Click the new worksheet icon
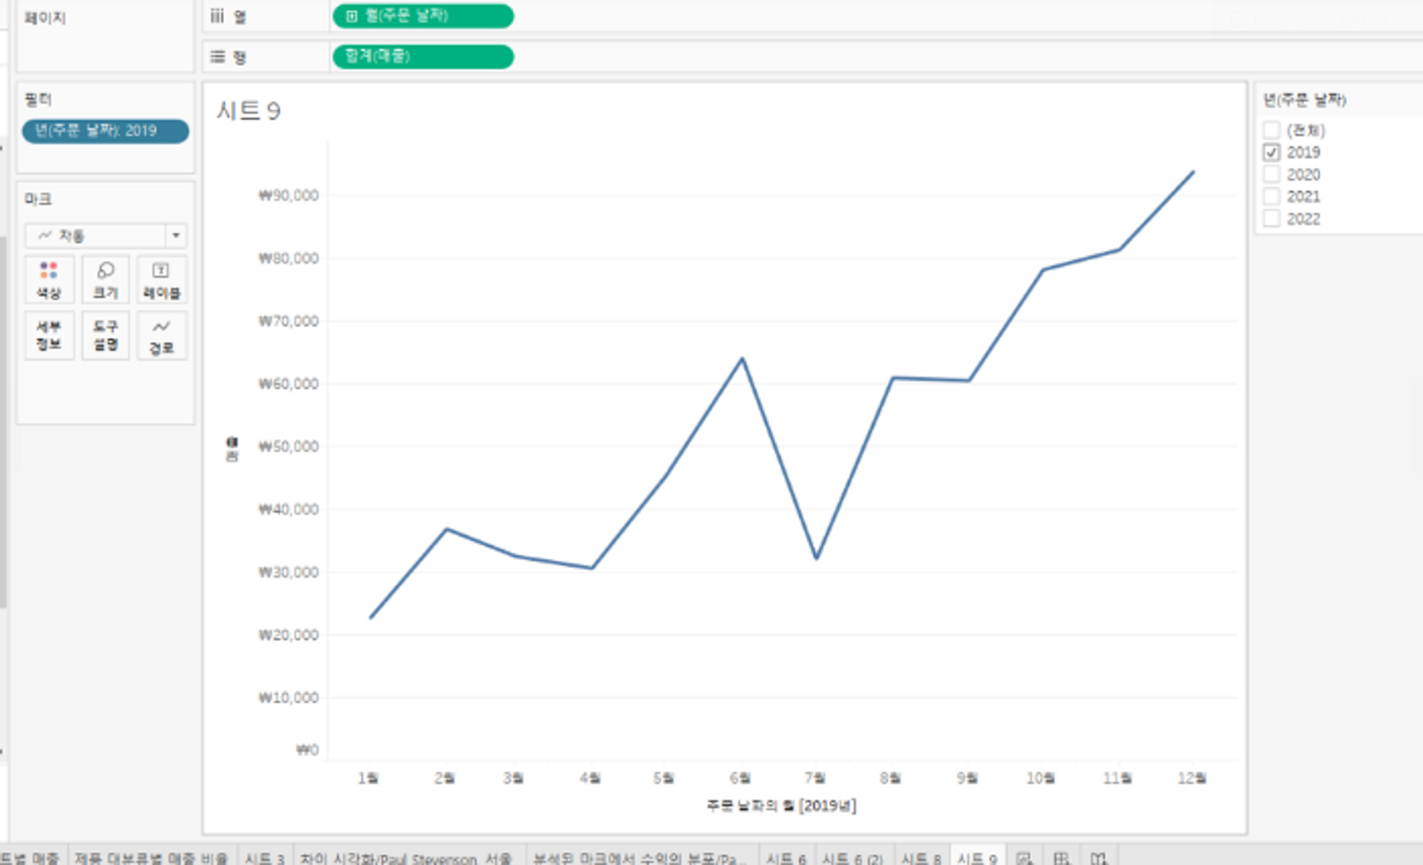 pos(1025,858)
